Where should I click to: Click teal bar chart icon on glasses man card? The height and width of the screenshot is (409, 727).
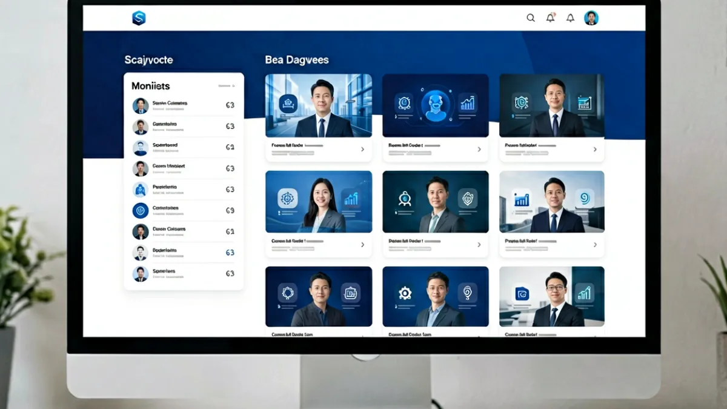point(584,293)
